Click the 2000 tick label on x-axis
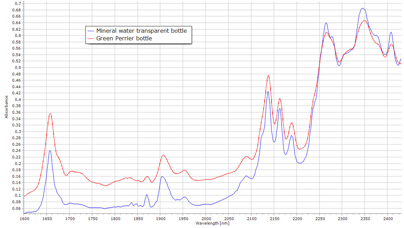This screenshot has width=404, height=228. coord(206,218)
